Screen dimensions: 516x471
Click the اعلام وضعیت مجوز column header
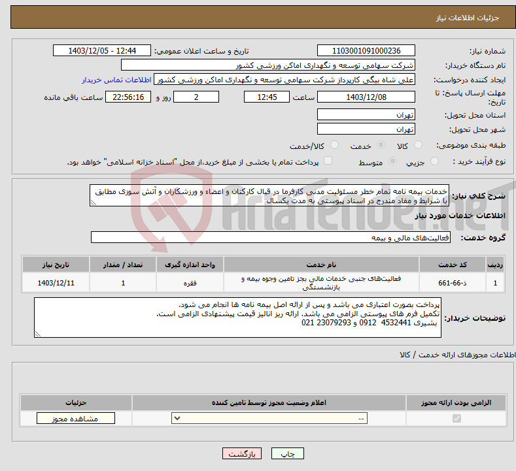[x=269, y=402]
